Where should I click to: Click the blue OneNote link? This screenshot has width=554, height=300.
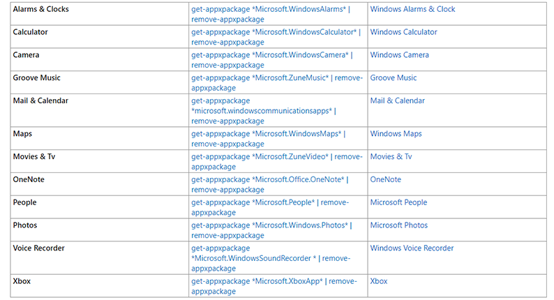[x=385, y=180]
